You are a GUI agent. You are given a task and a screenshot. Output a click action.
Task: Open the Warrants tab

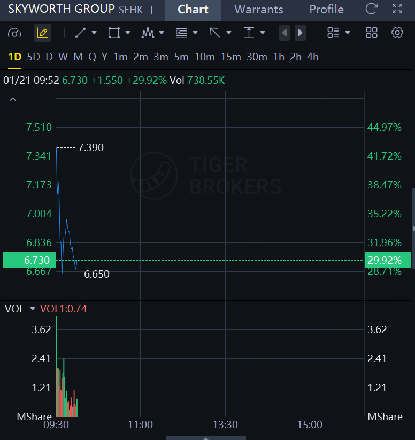[x=259, y=10]
